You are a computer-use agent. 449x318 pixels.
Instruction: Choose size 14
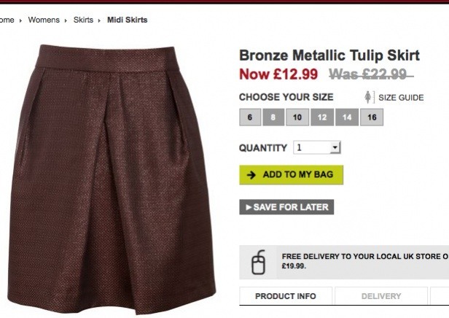coord(347,117)
